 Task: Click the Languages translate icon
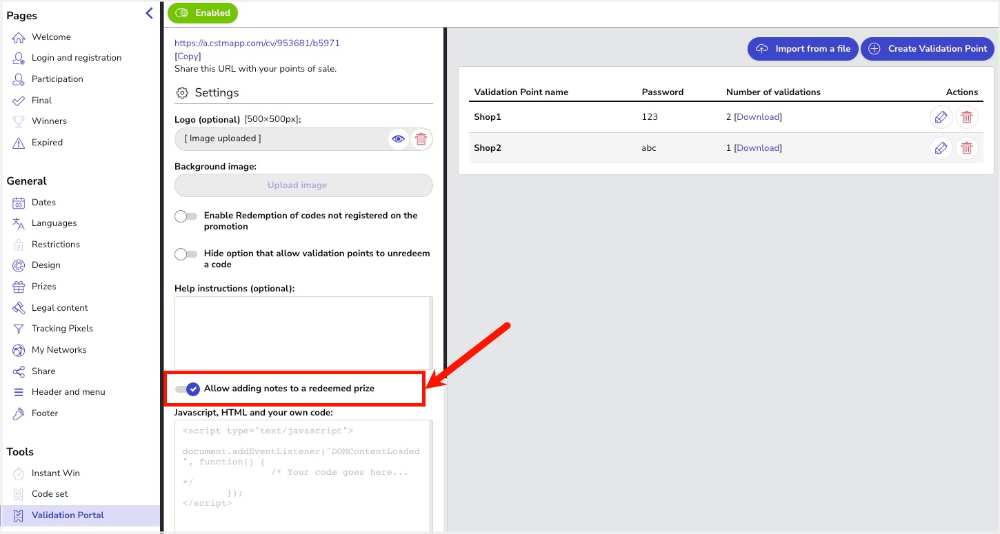19,223
